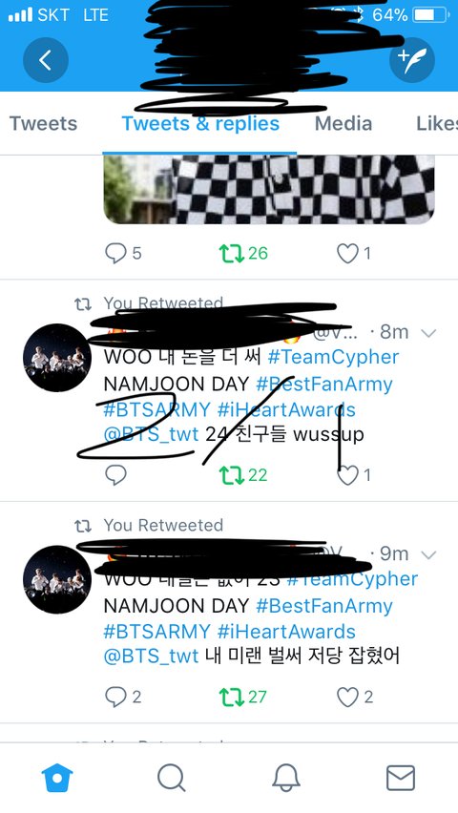The width and height of the screenshot is (458, 813).
Task: Reply to the tweet with 5 comments
Action: tap(115, 254)
